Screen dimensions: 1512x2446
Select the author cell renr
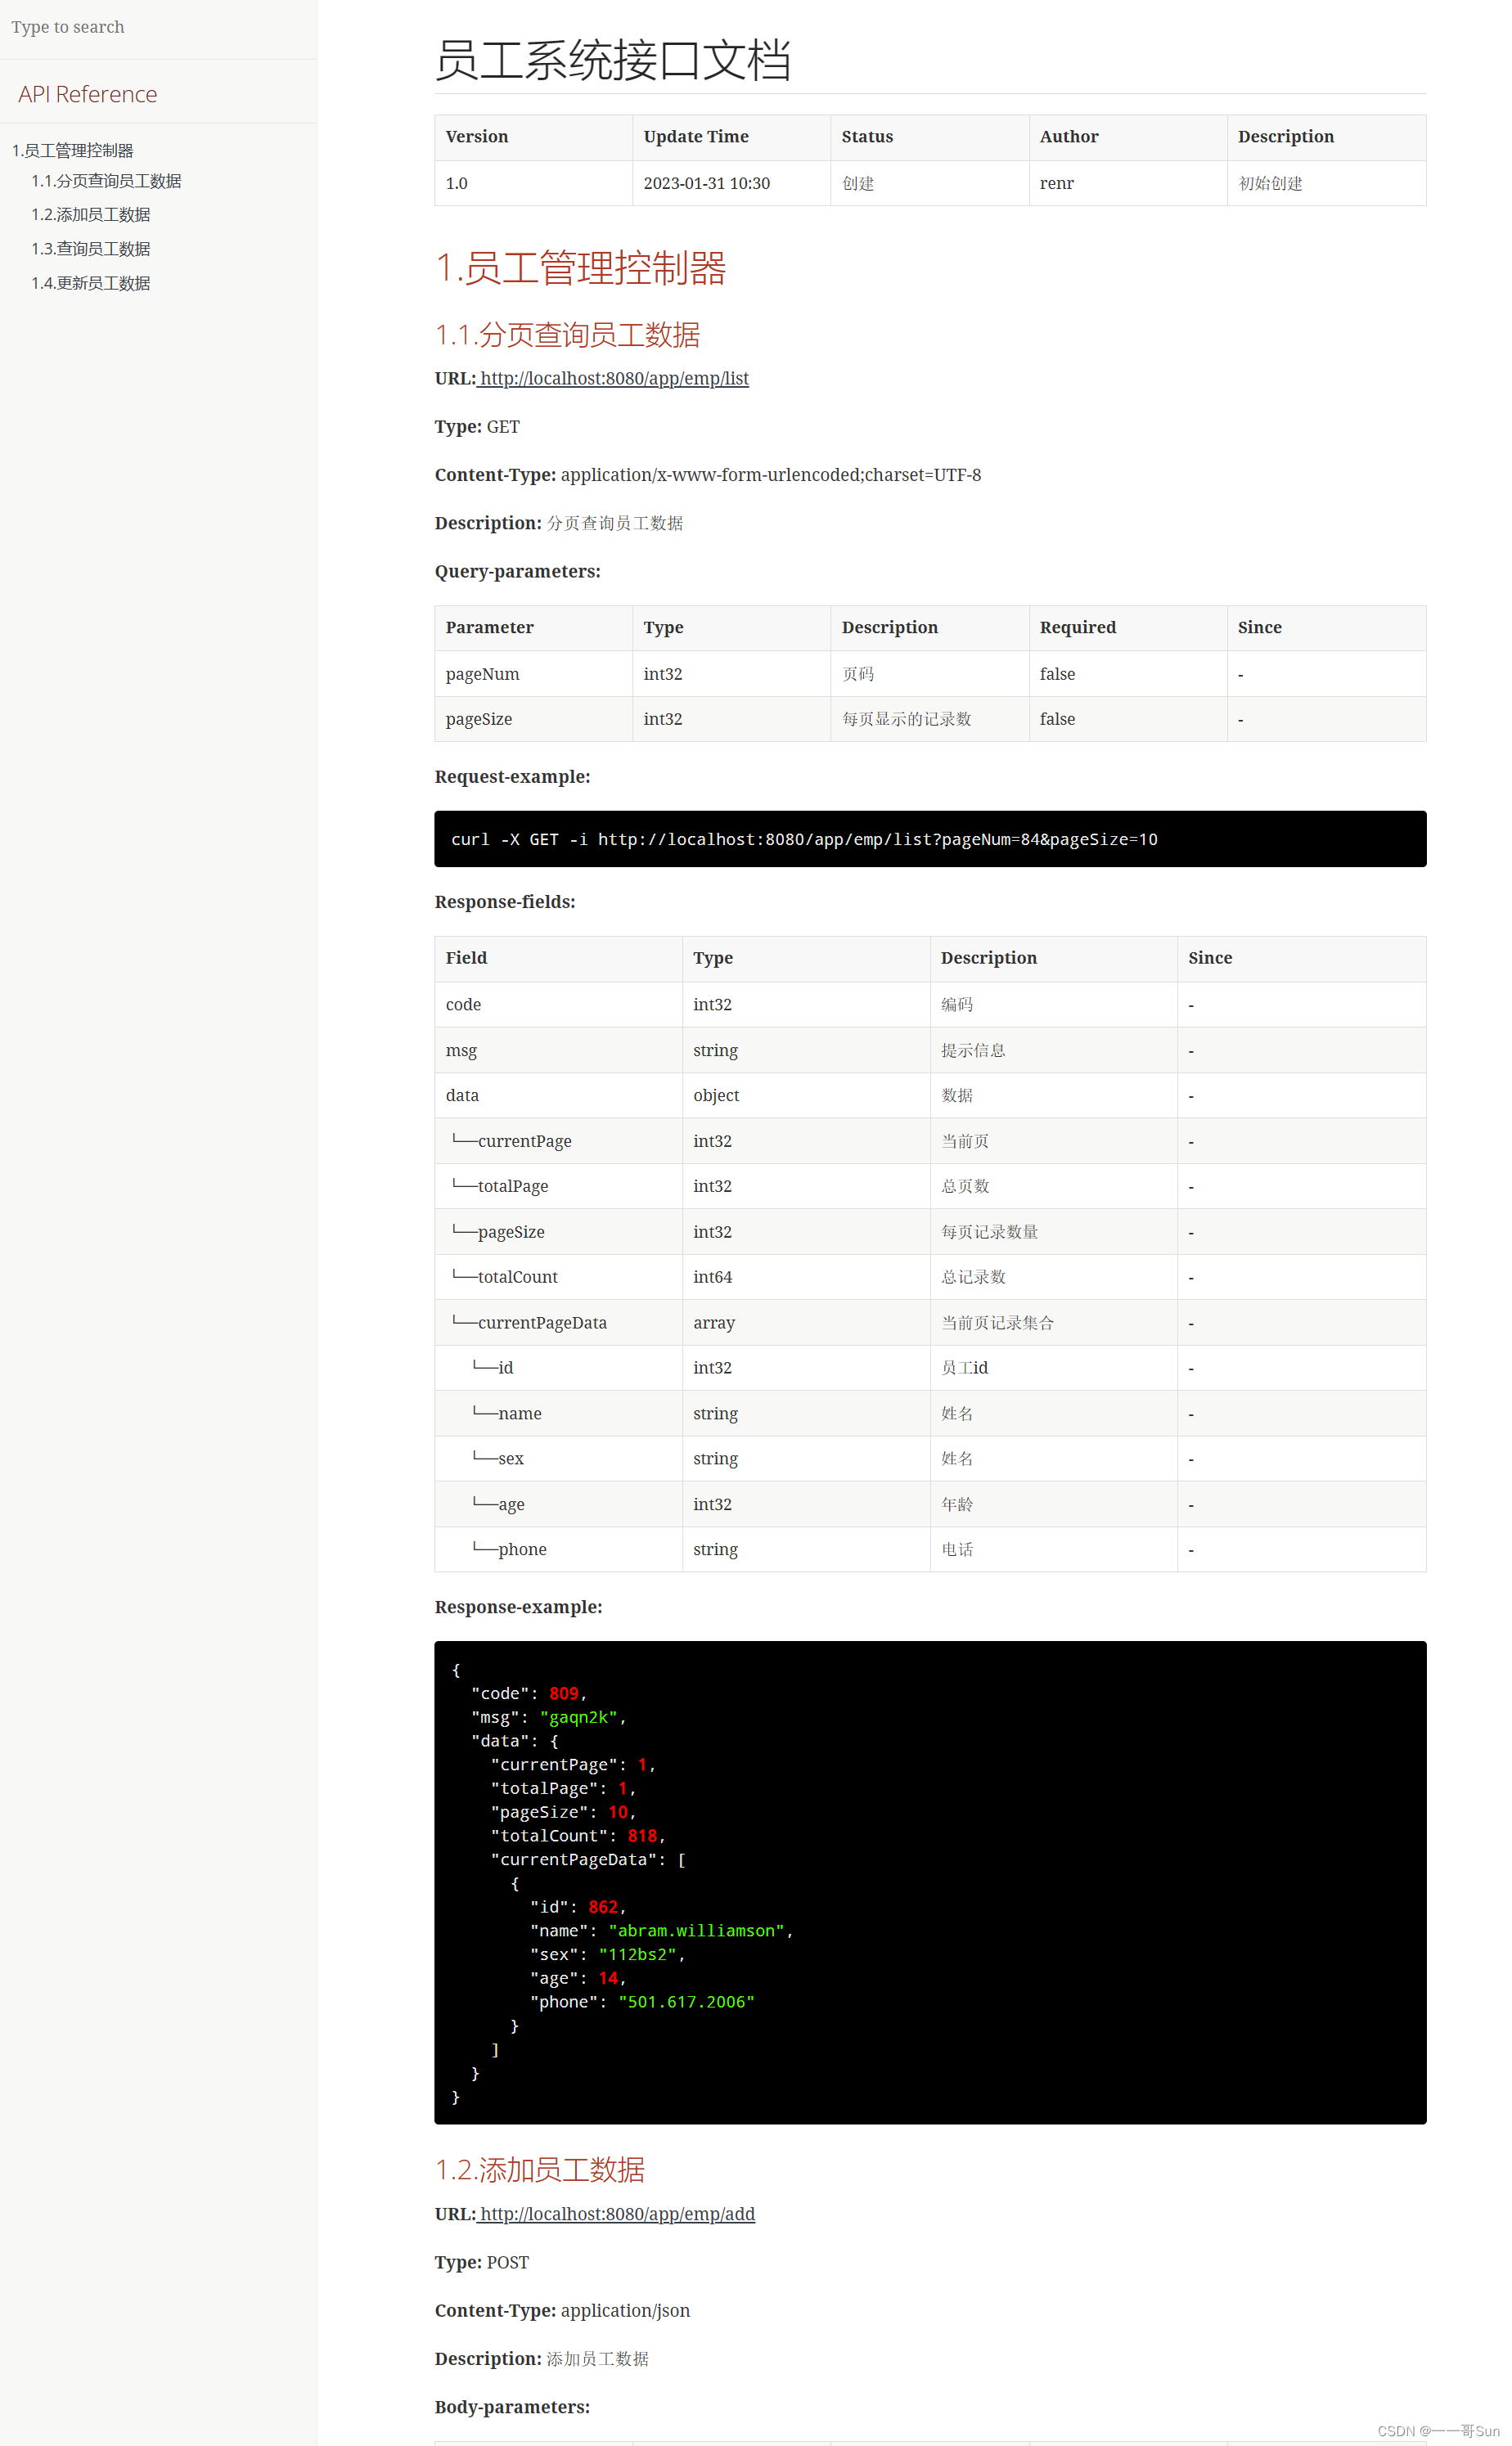click(x=1128, y=184)
